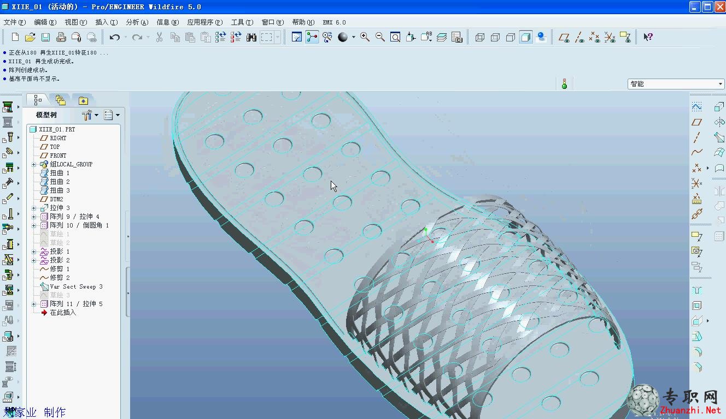Click the Context Help arrow icon
The height and width of the screenshot is (419, 726).
pos(648,37)
